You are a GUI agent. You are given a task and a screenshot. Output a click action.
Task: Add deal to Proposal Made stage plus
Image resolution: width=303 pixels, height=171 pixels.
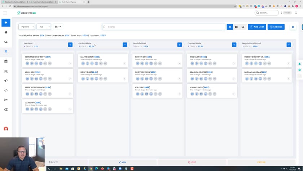pyautogui.click(x=234, y=45)
